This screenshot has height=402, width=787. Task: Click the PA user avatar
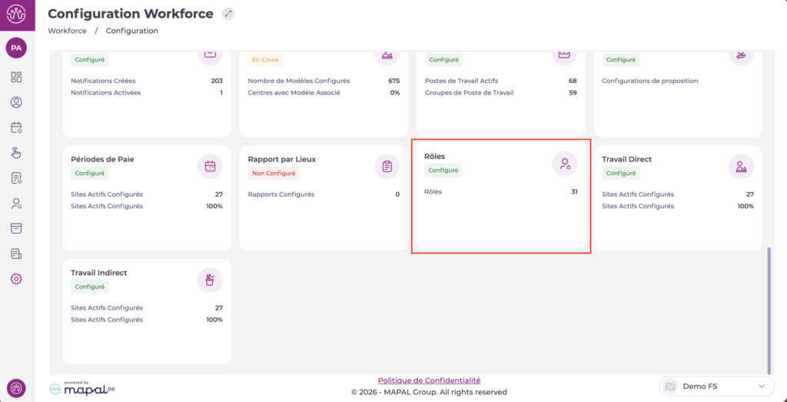point(16,48)
